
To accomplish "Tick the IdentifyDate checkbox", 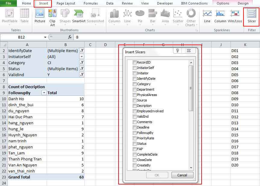I will tap(135, 79).
